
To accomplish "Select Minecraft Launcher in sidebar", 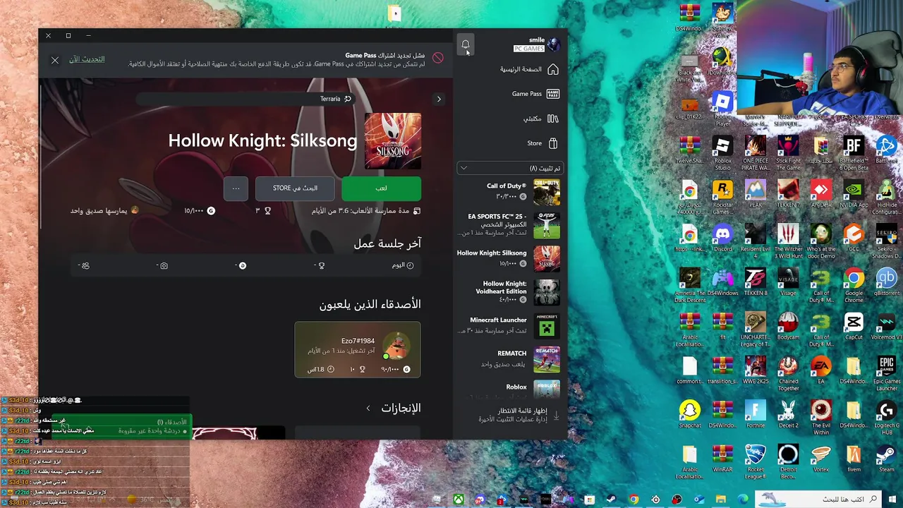I will coord(510,325).
